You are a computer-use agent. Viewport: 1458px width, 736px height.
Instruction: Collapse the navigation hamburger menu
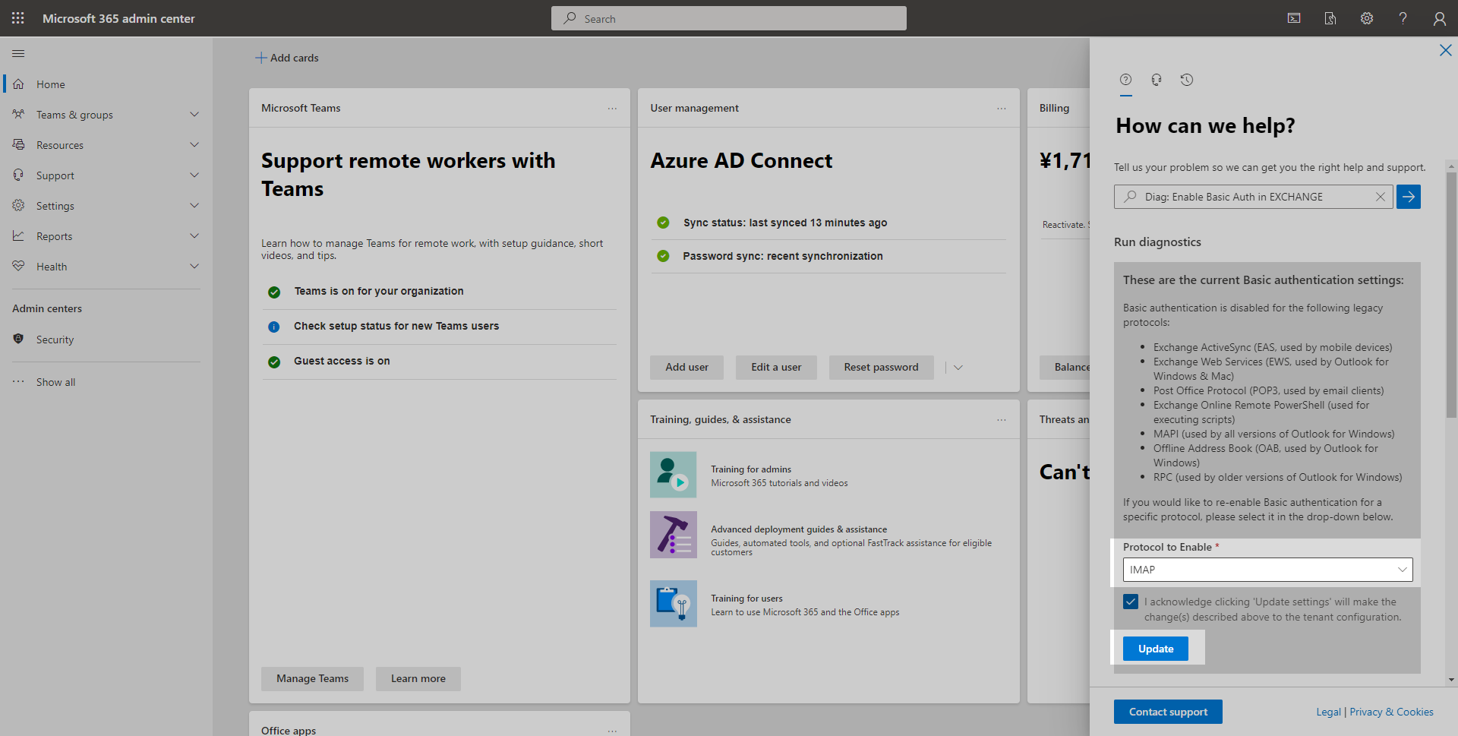tap(18, 54)
